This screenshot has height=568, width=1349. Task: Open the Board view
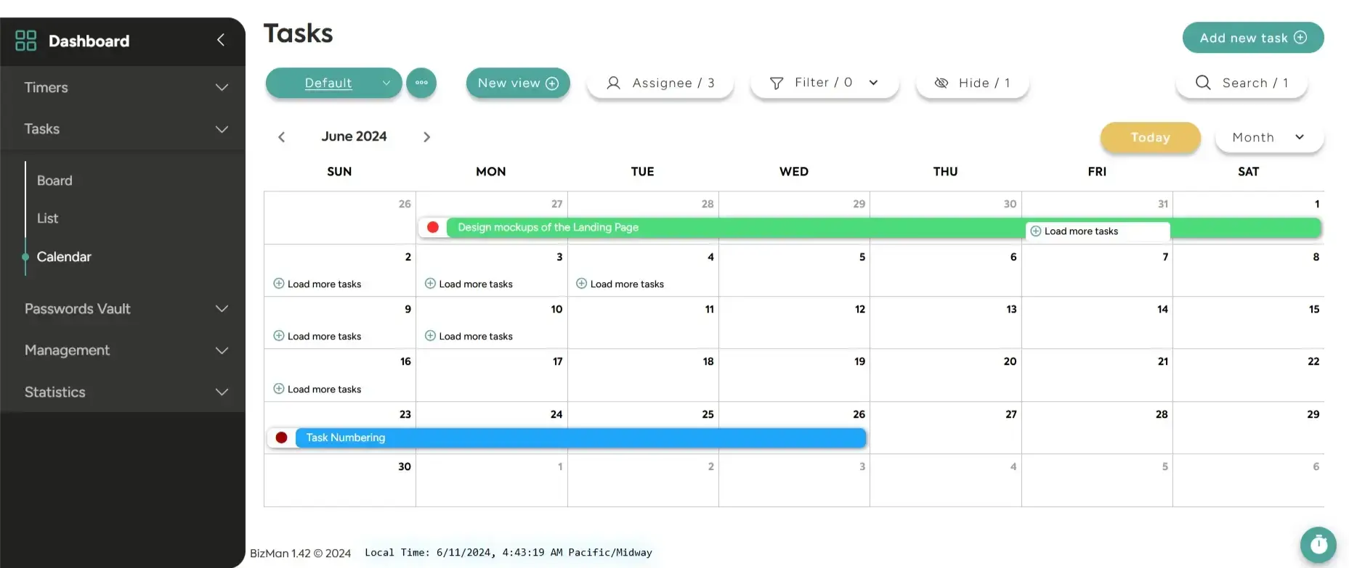[54, 181]
